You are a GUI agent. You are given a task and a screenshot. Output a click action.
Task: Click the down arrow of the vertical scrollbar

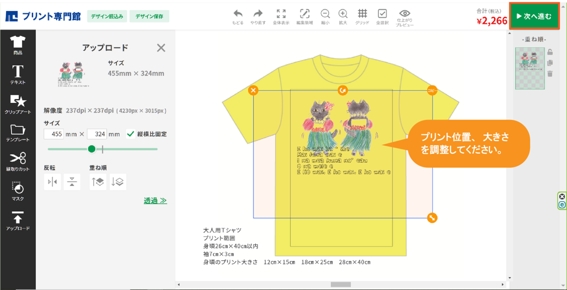tap(509, 278)
